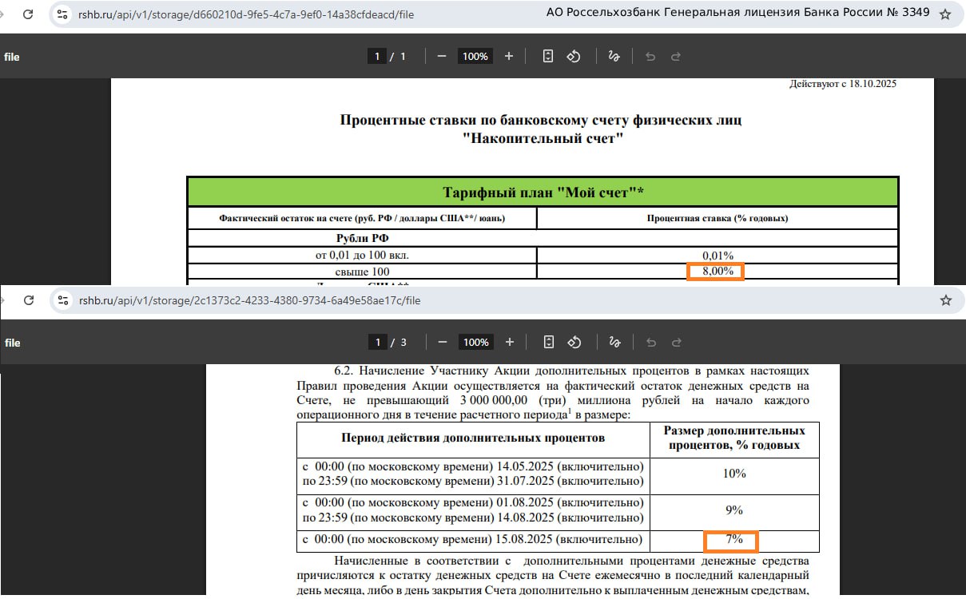
Task: Open site info in the upper address bar
Action: click(63, 14)
